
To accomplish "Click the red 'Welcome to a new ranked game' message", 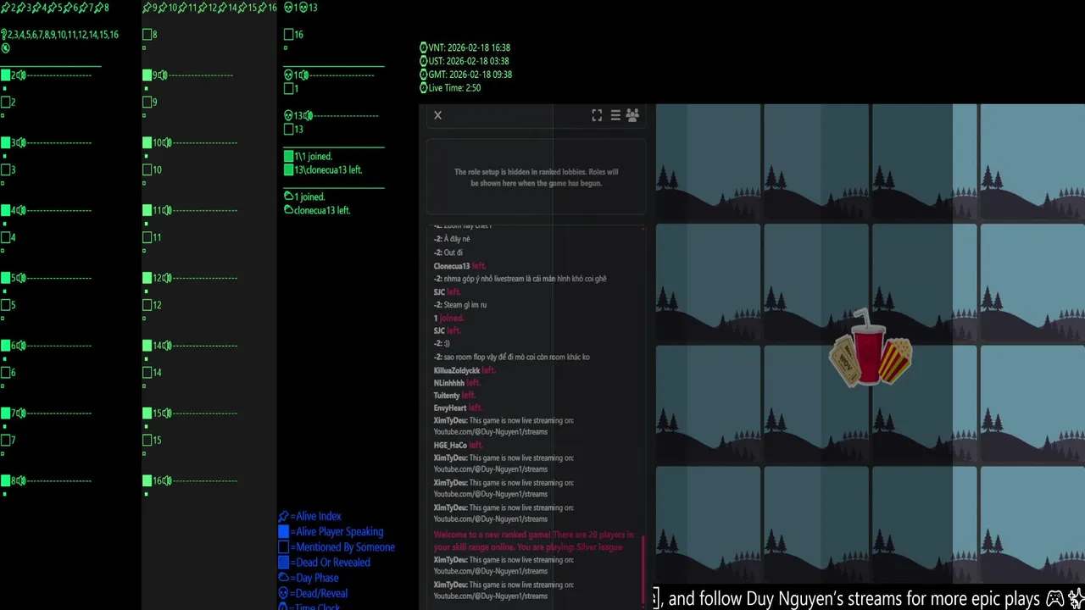I will (533, 541).
